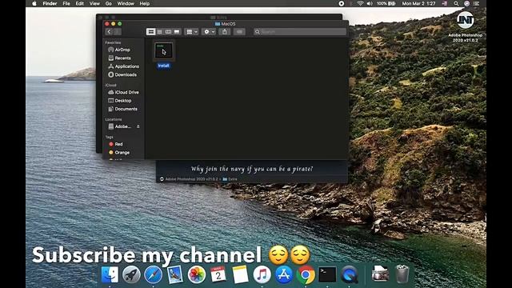
Task: Open Siri from the menu bar
Action: [466, 3]
